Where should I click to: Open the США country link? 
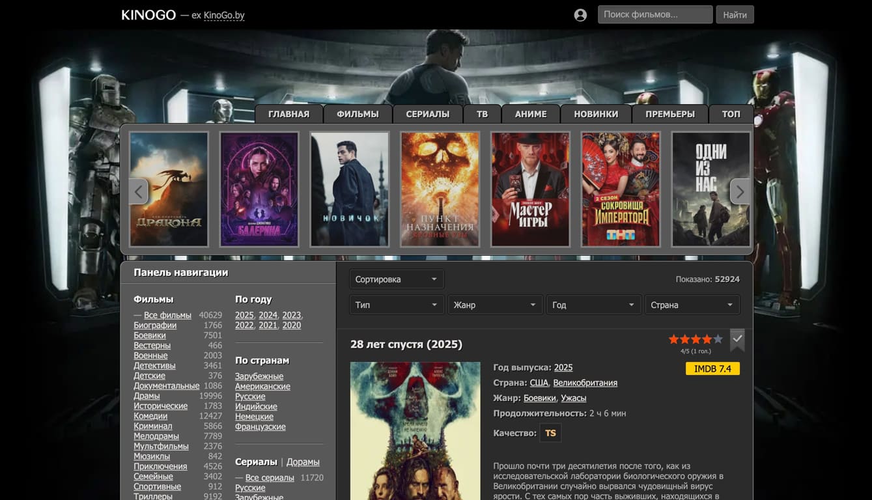click(539, 383)
